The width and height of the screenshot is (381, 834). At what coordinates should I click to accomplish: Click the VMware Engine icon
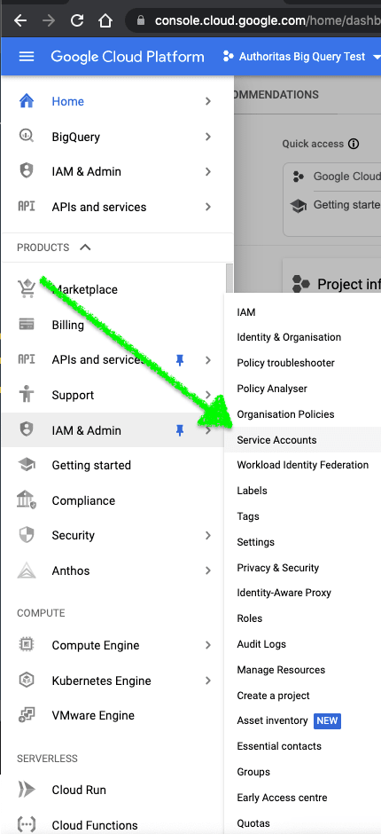click(26, 715)
